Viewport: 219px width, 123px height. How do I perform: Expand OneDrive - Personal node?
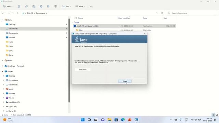[x=2, y=66]
